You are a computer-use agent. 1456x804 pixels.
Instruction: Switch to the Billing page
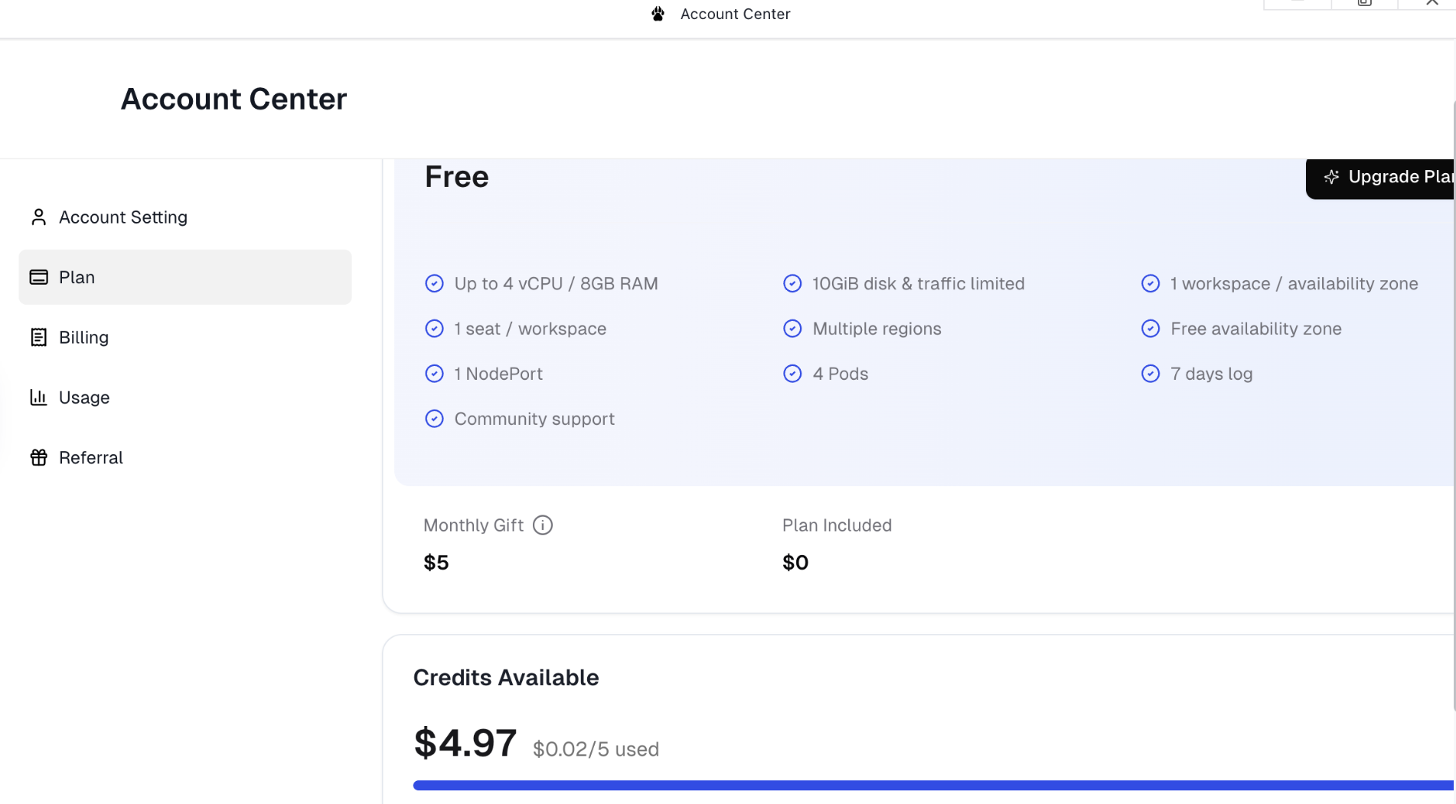tap(83, 338)
